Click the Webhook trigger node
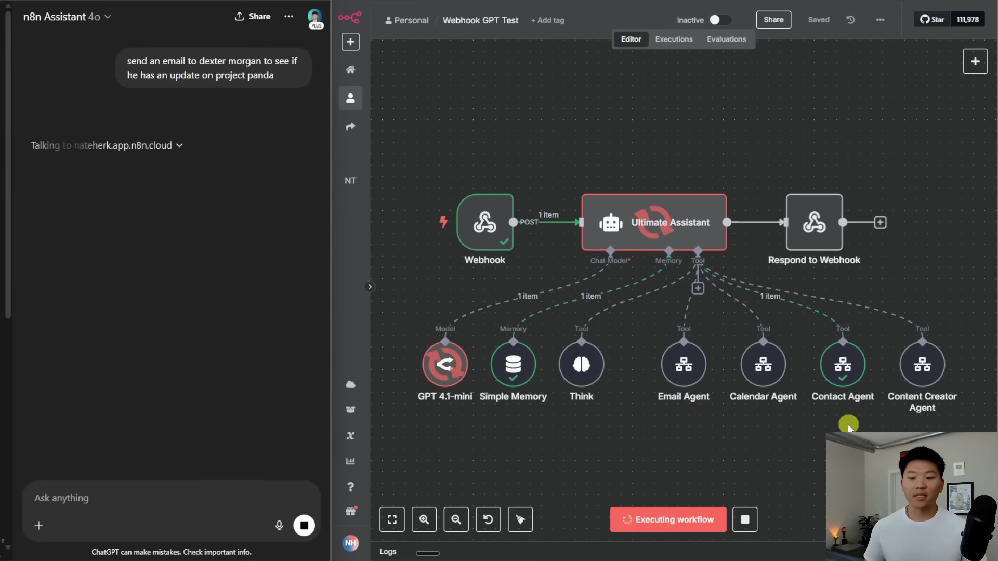This screenshot has height=561, width=998. tap(484, 222)
